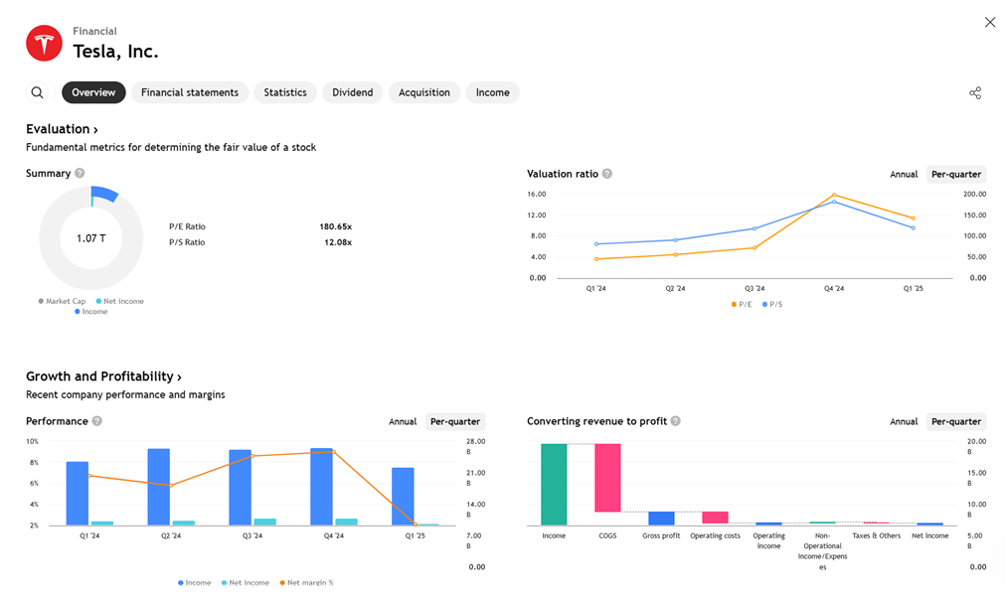Viewport: 1006px width, 597px height.
Task: Open the Statistics tab
Action: click(x=285, y=92)
